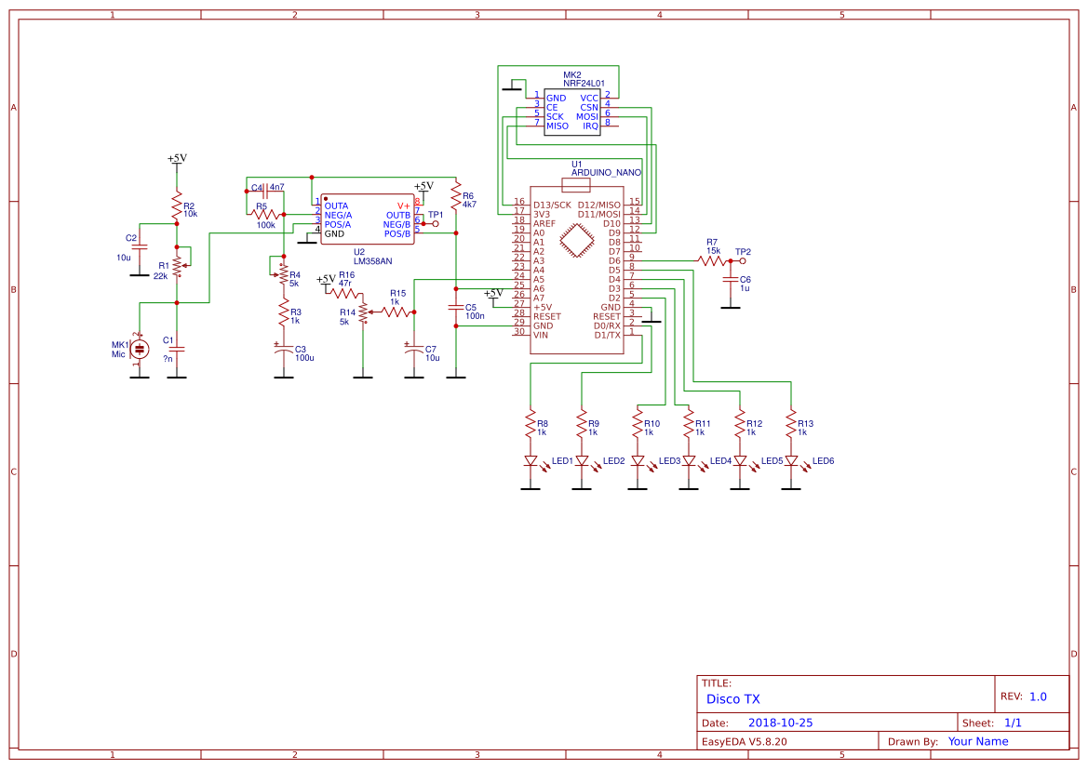
Task: Select the 'CSN' pin label
Action: (589, 108)
